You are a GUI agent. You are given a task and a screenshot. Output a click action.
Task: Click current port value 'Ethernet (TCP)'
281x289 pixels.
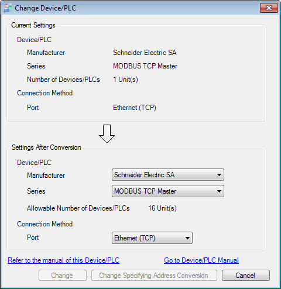point(135,108)
